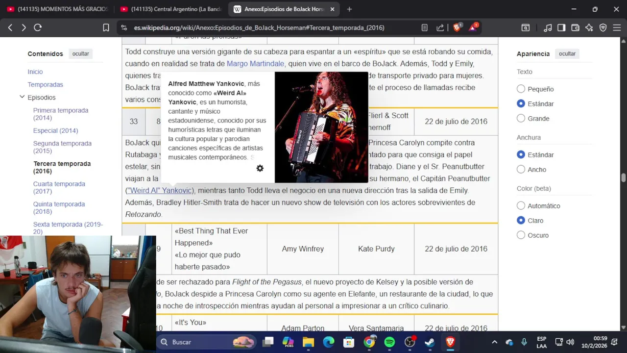Collapse the Episodios section in contents
The width and height of the screenshot is (627, 353).
[x=22, y=97]
